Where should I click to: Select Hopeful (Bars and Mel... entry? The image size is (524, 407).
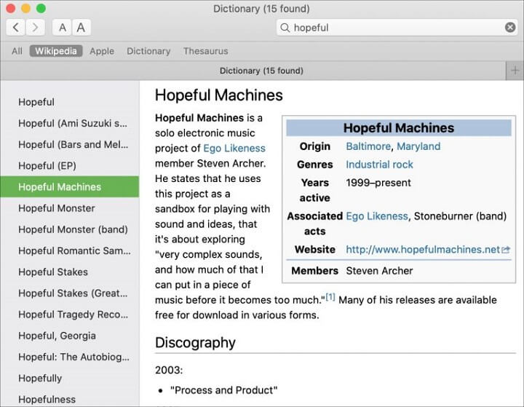tap(70, 144)
